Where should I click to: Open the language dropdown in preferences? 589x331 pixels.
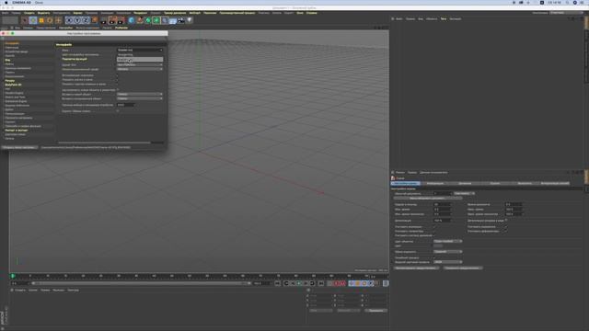140,50
